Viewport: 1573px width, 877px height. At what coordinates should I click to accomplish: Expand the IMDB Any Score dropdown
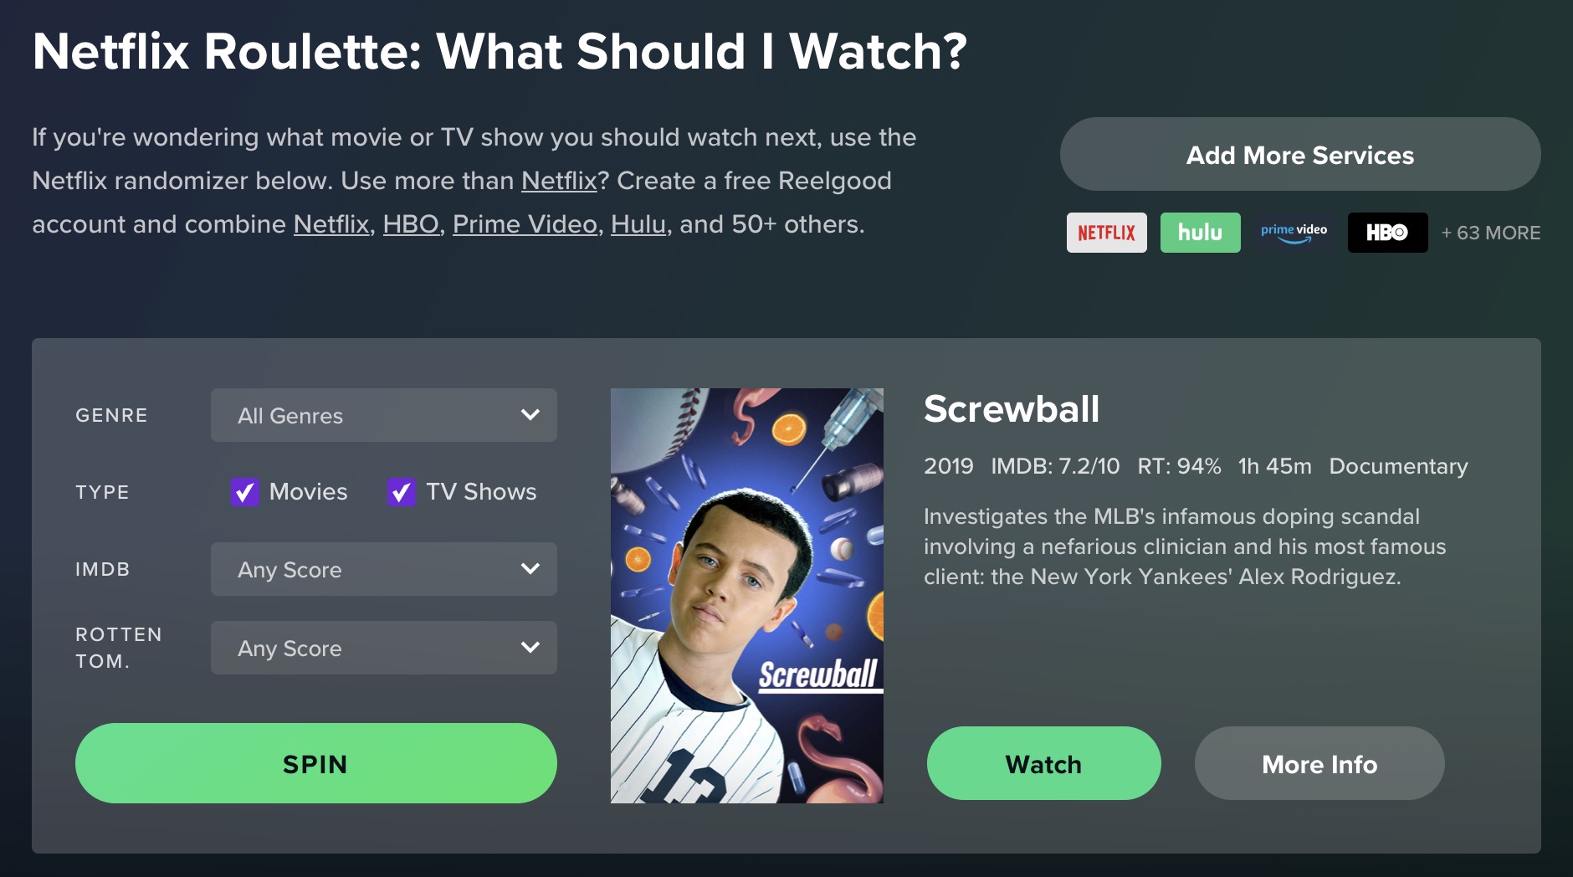384,569
